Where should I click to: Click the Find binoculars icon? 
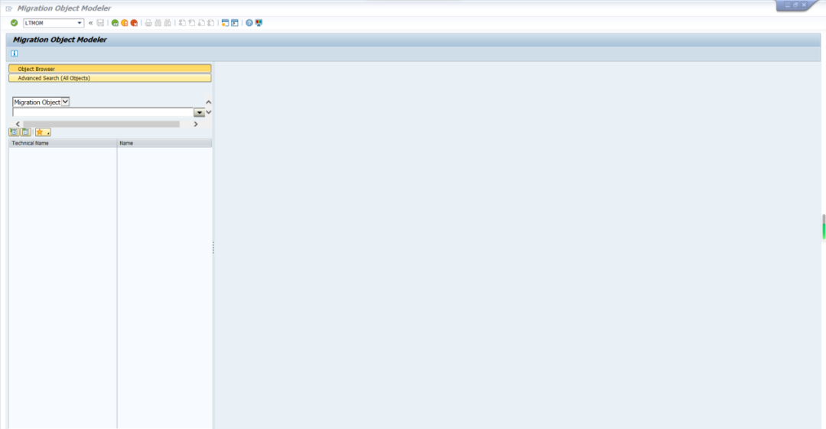[x=158, y=23]
